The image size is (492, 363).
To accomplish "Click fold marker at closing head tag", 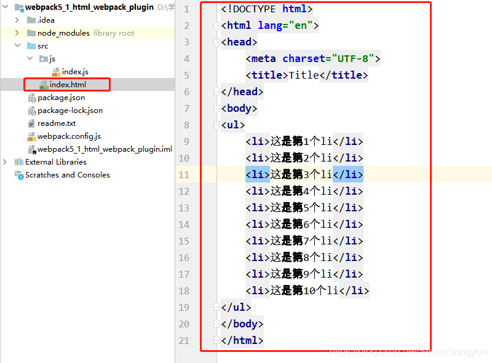I will click(x=216, y=92).
